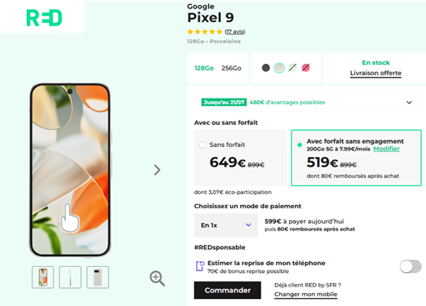
Task: Choose the 128Go storage option
Action: 204,68
